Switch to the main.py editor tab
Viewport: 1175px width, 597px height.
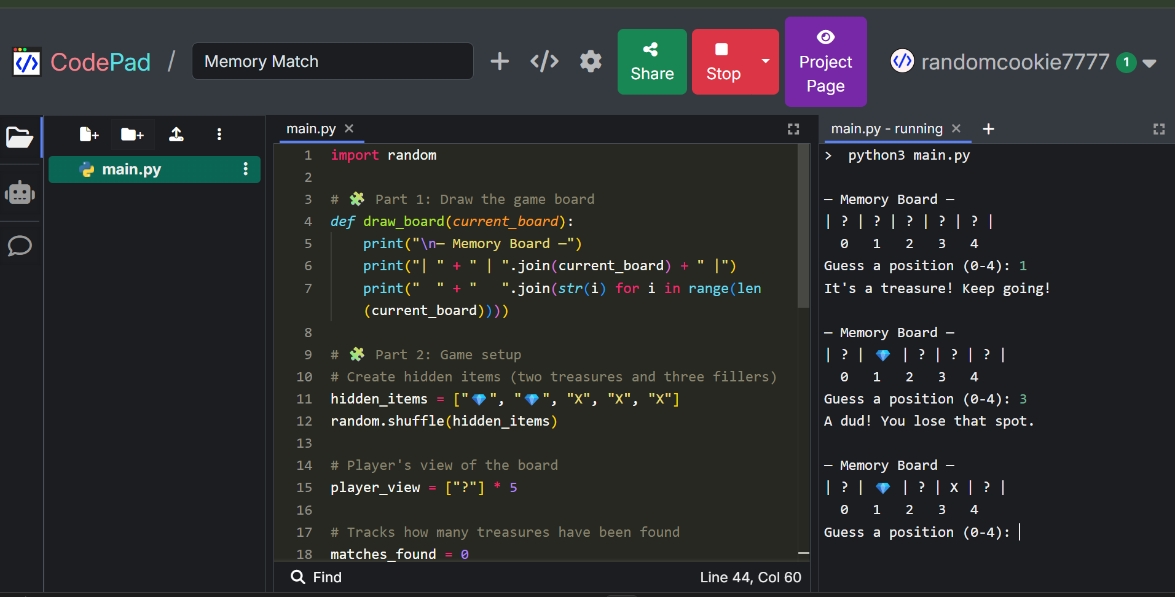tap(311, 129)
